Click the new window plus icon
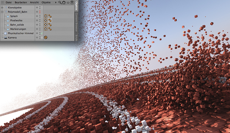This screenshot has height=133, width=230. (72, 3)
